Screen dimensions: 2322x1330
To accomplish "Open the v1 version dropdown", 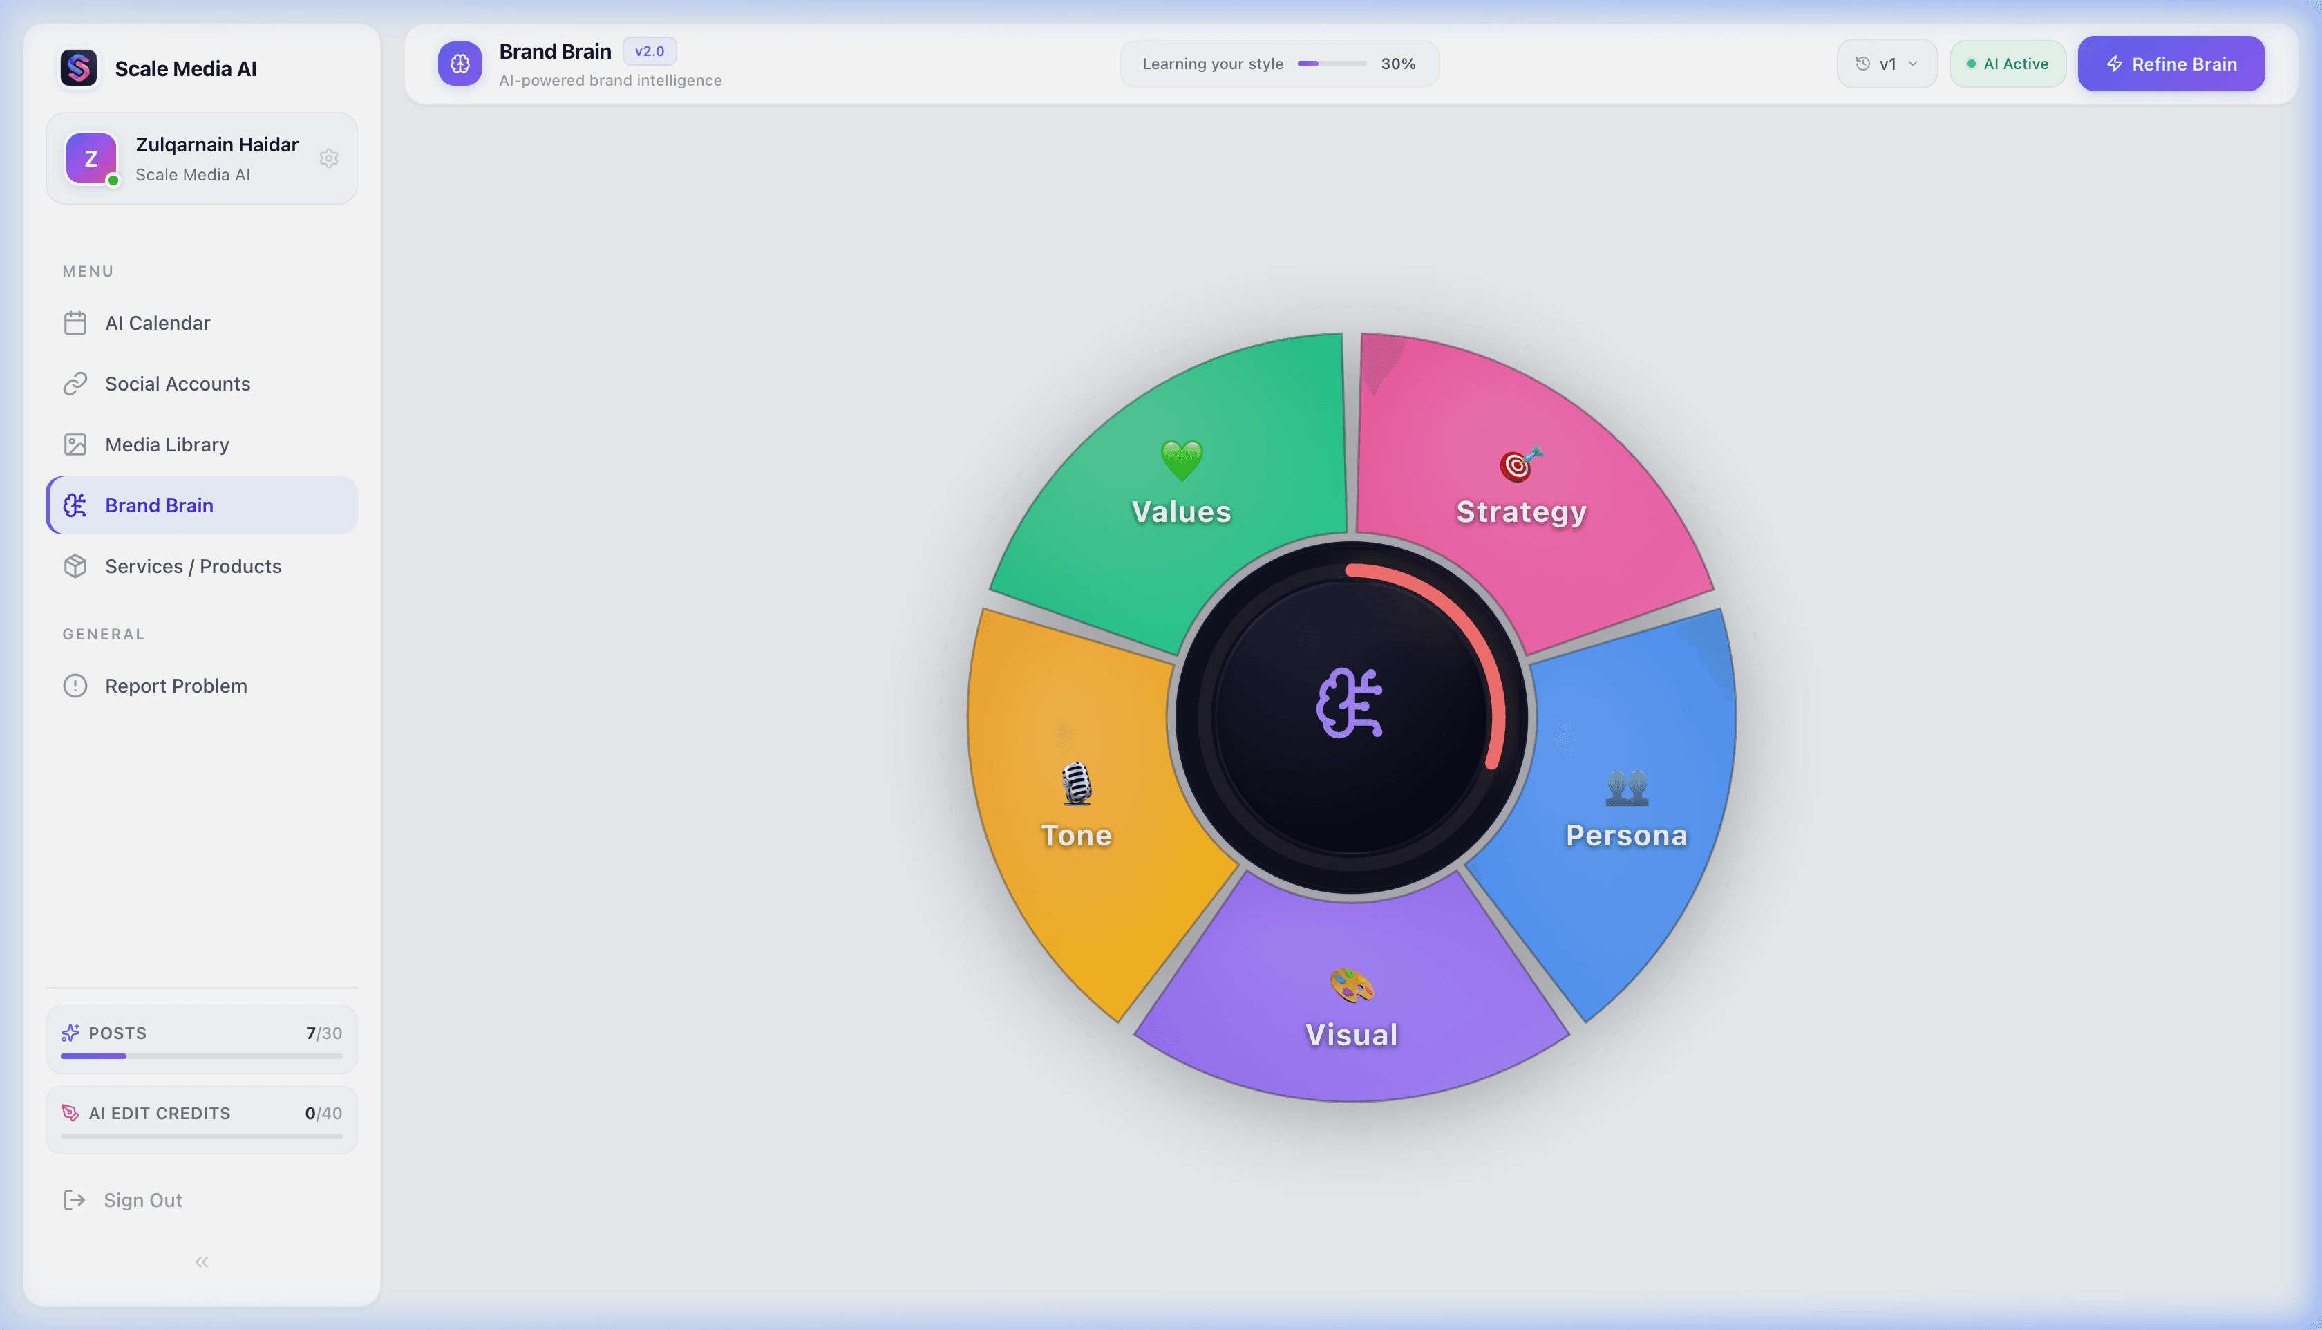I will point(1887,64).
